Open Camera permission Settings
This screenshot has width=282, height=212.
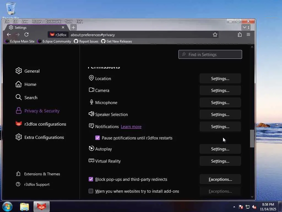(220, 91)
